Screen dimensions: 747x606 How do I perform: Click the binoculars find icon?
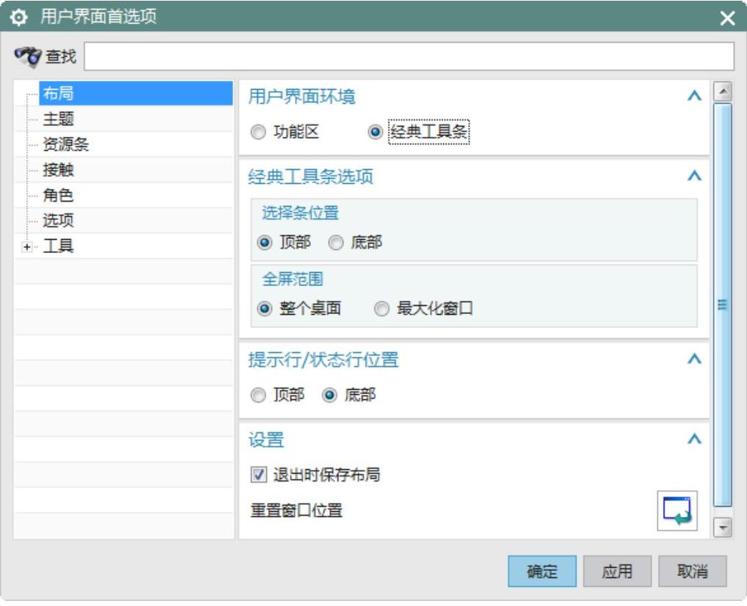pyautogui.click(x=28, y=57)
